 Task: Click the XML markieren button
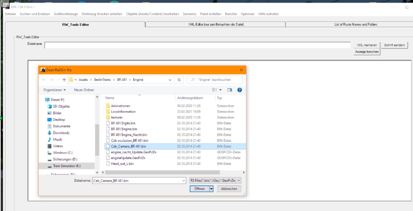(367, 45)
